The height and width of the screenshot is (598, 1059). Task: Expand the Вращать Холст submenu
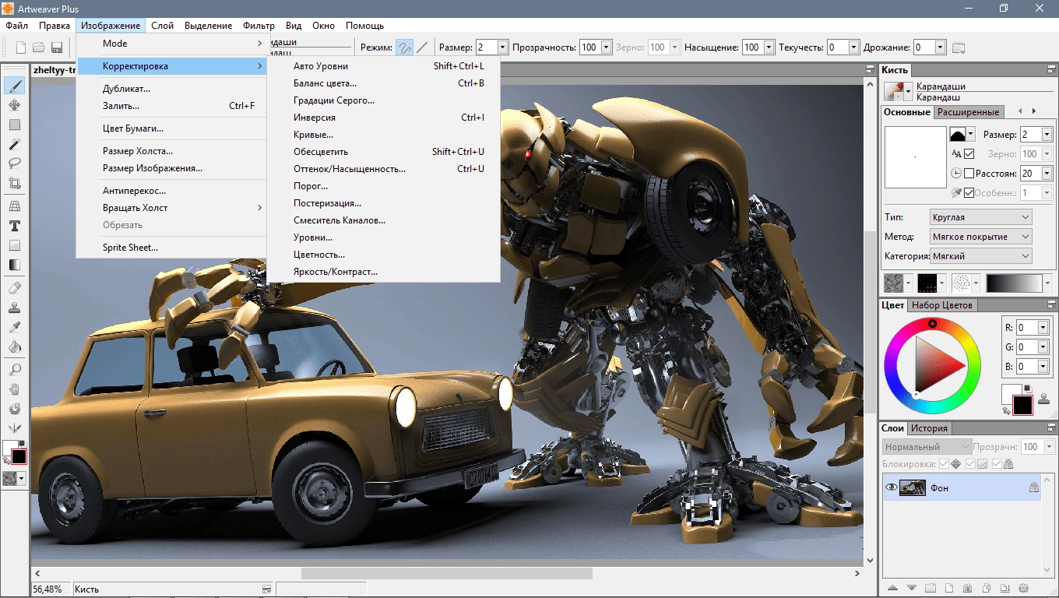tap(172, 208)
